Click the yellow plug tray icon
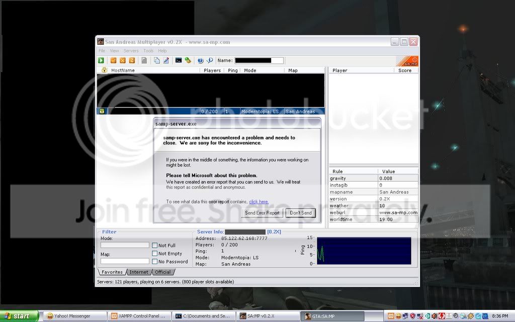This screenshot has height=322, width=515. coord(471,316)
